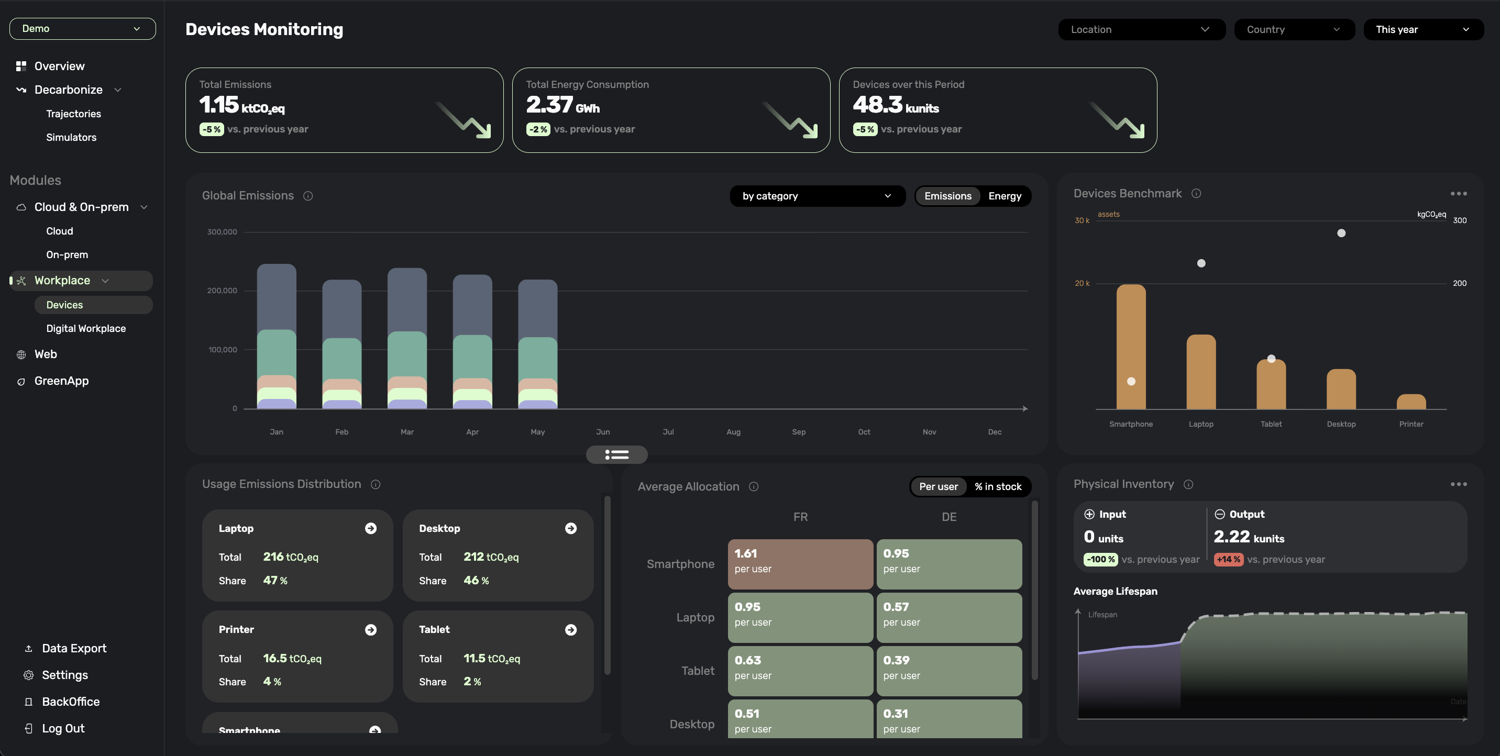Click the Web globe icon

21,354
